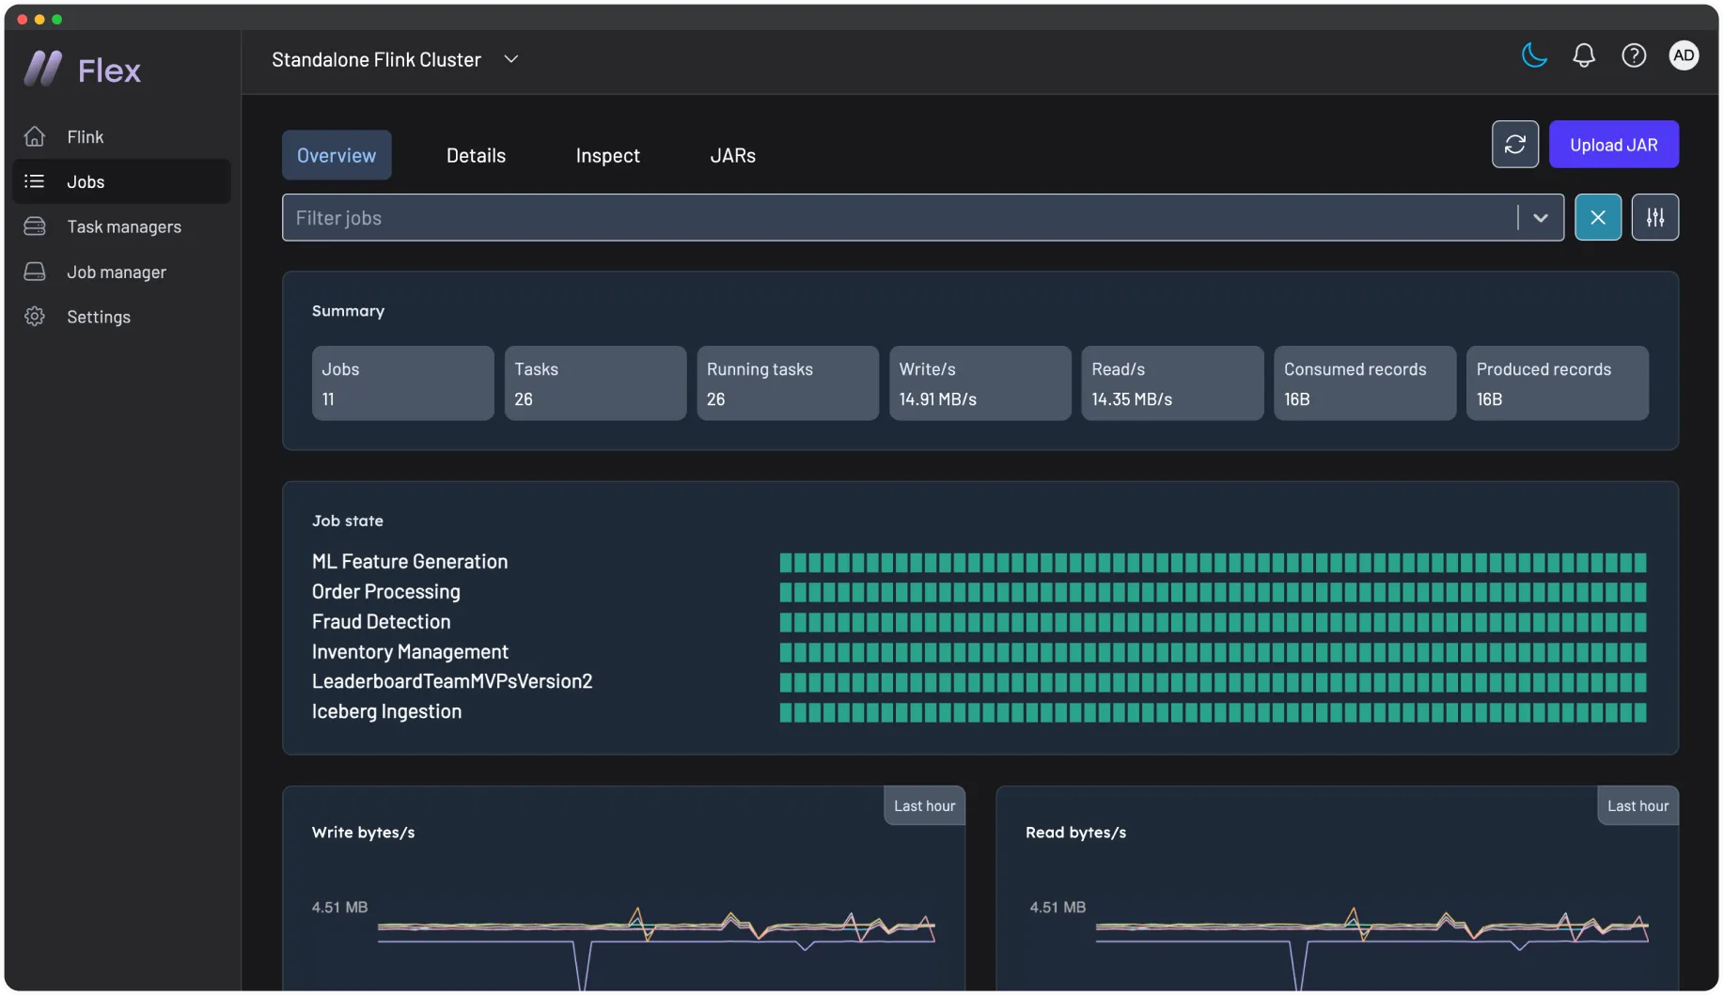Click into the Filter jobs field
The width and height of the screenshot is (1724, 996).
click(x=893, y=218)
